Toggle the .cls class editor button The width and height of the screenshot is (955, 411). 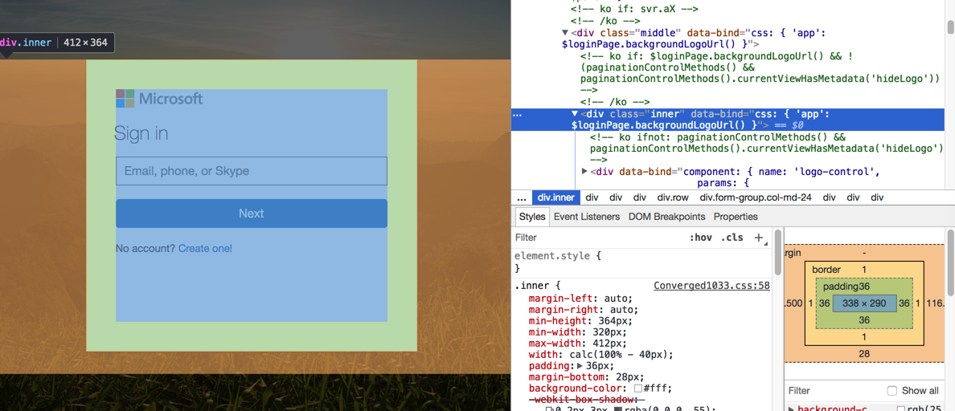(732, 238)
